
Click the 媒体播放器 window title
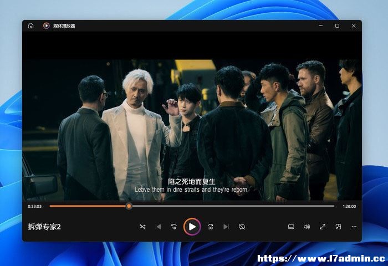pyautogui.click(x=64, y=25)
